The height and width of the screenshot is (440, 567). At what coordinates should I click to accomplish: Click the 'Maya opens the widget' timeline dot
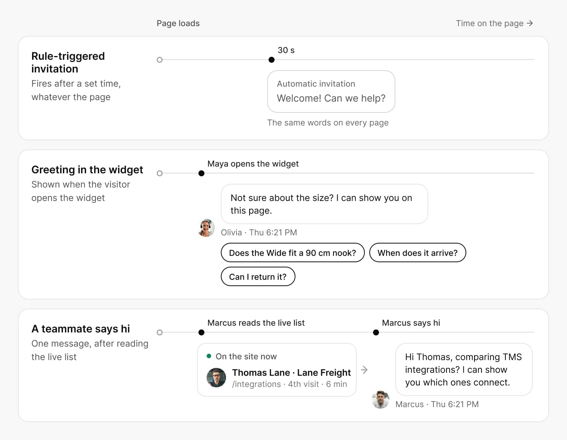pos(201,173)
